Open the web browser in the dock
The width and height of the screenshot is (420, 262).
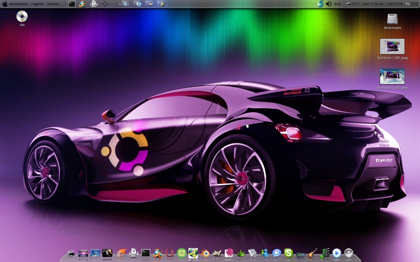[158, 253]
